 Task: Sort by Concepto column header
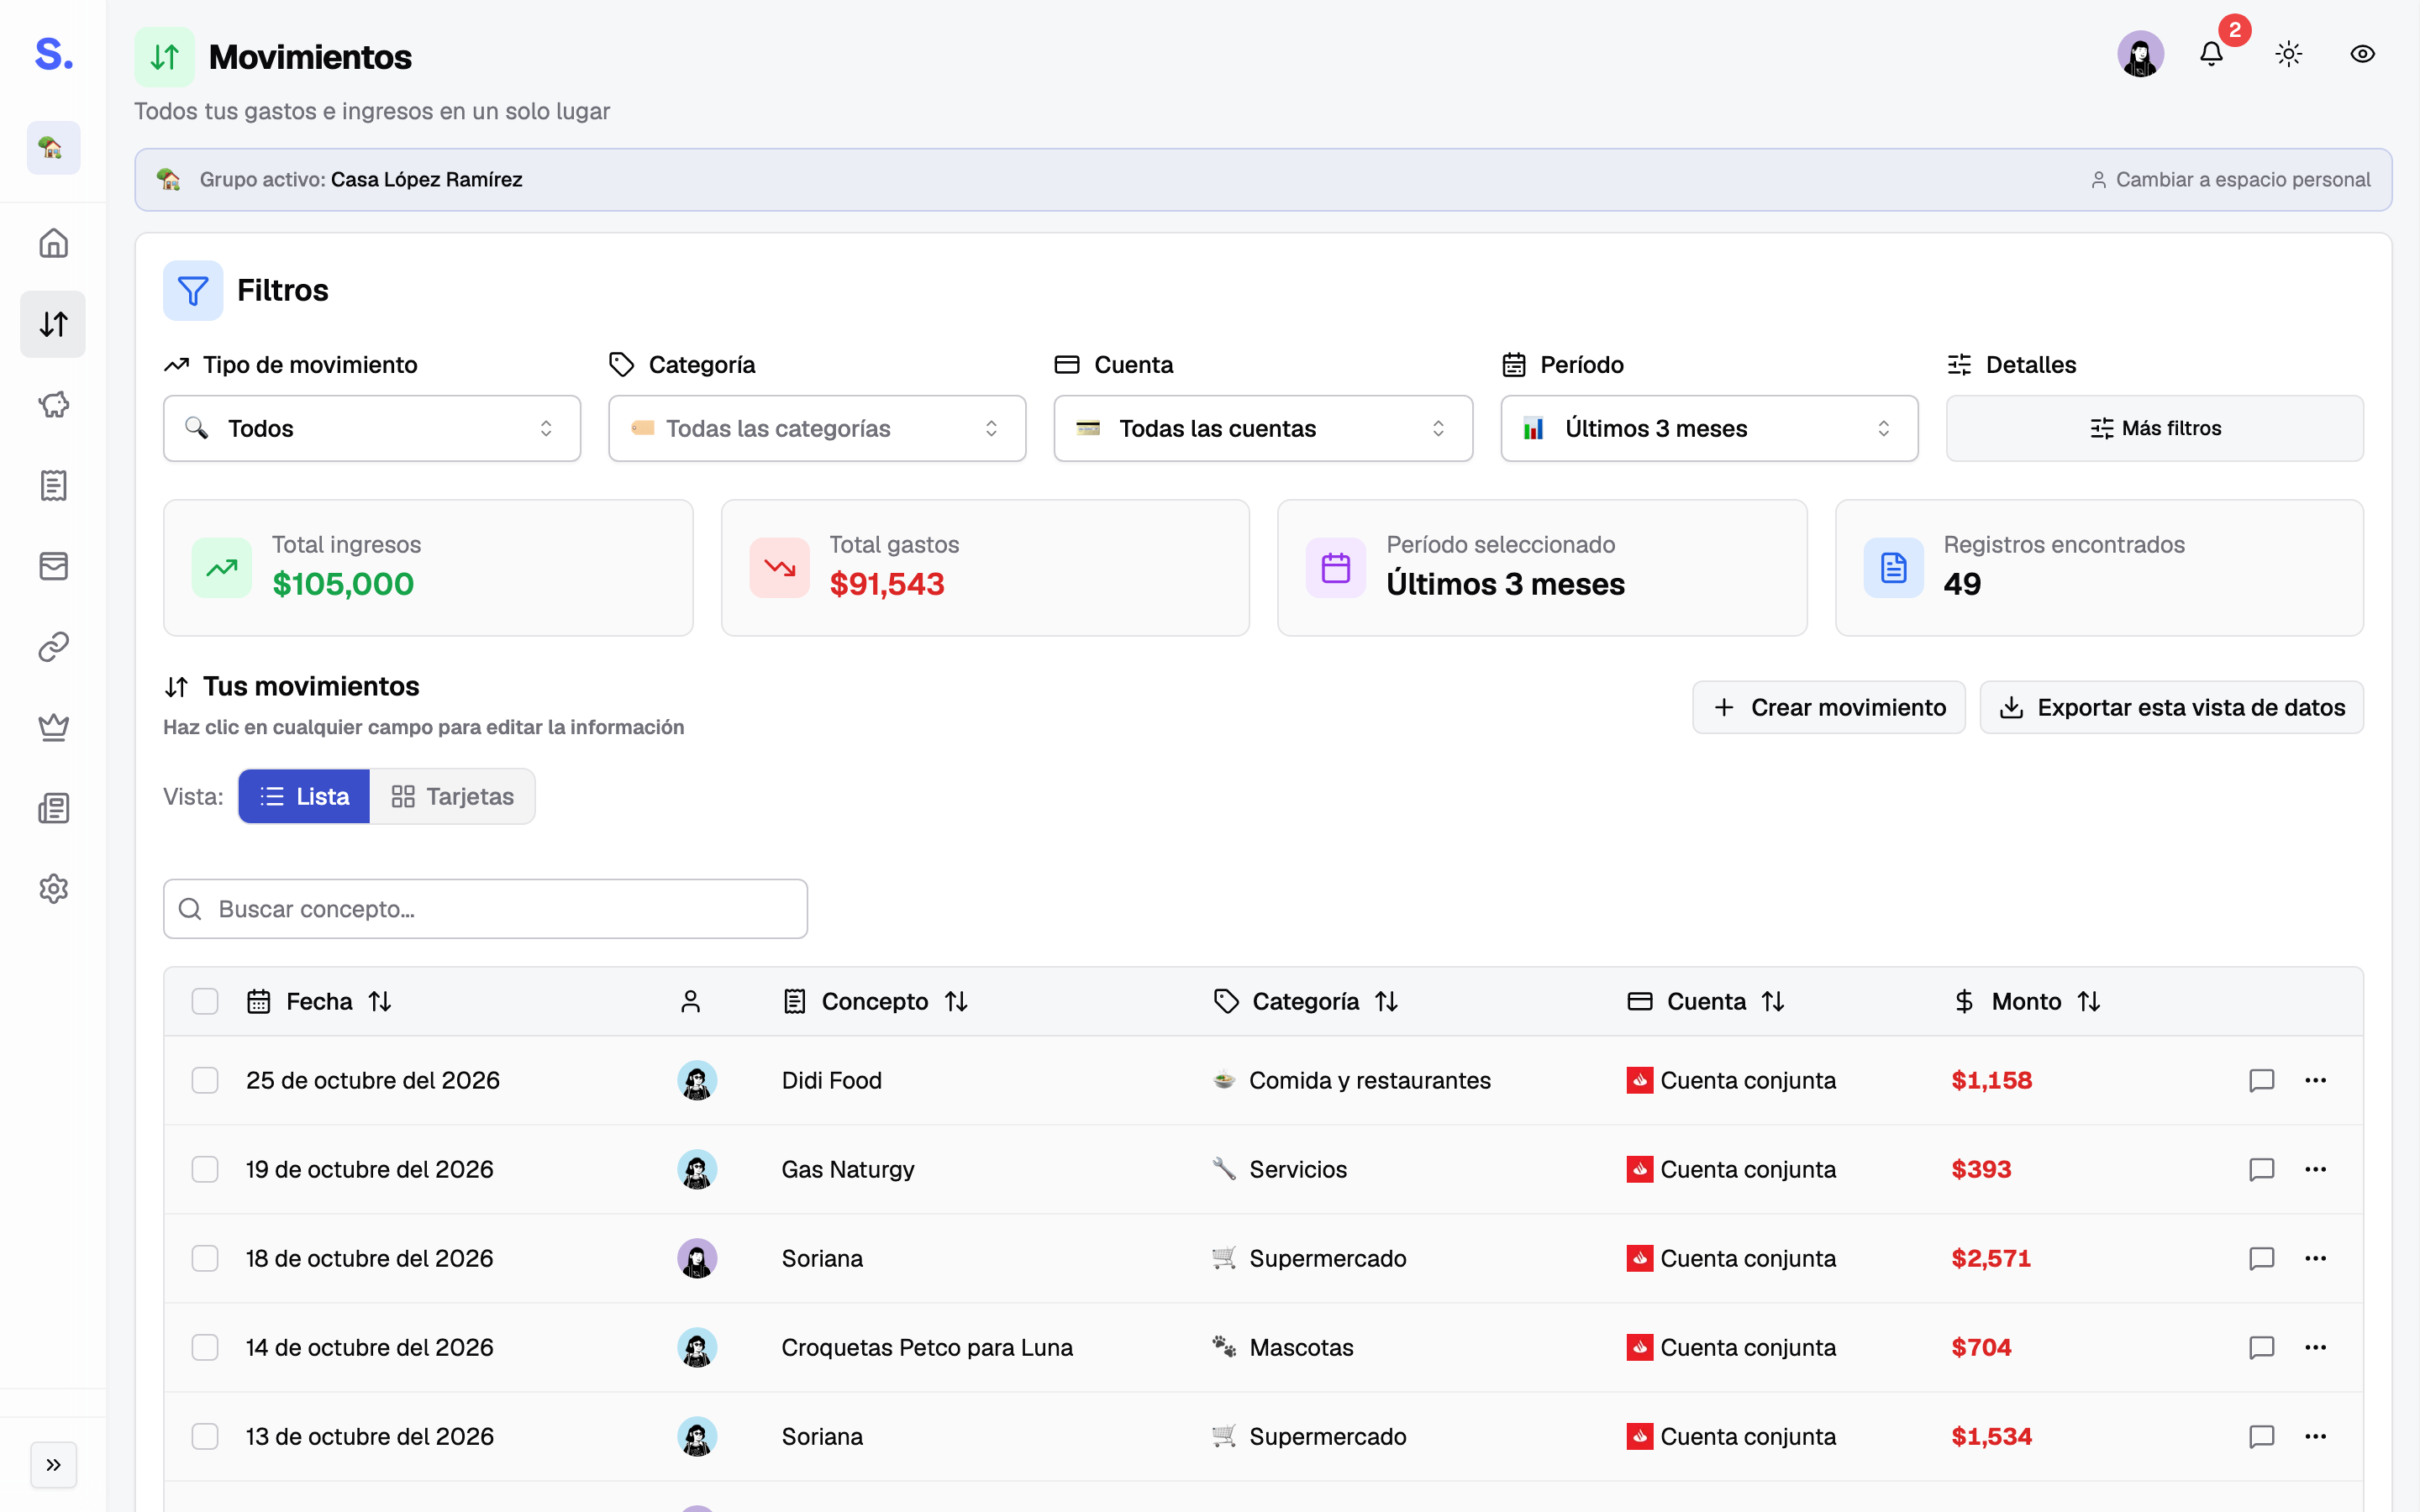[x=875, y=1001]
